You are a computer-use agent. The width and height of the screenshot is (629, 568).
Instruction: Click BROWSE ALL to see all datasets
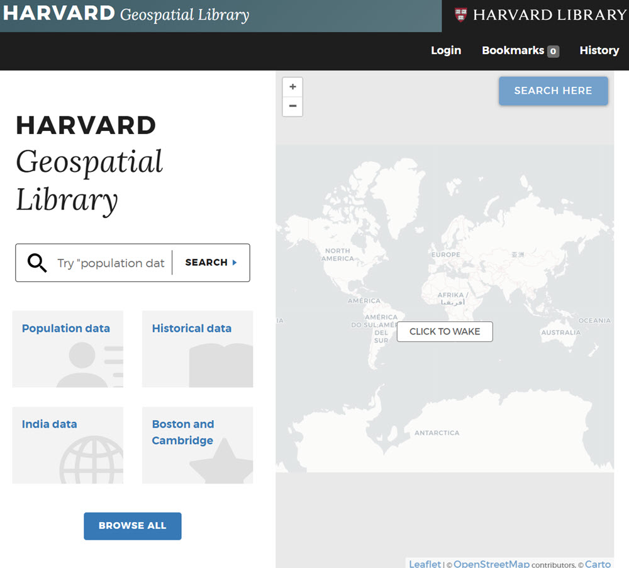(132, 526)
